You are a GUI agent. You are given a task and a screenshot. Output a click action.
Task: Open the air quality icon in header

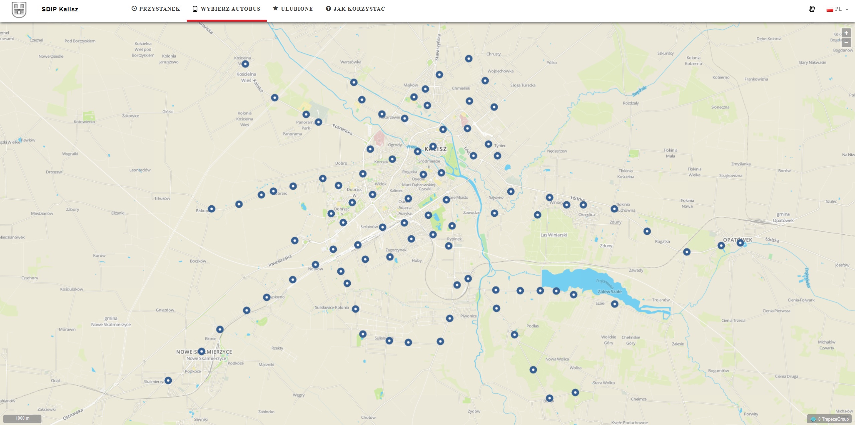812,9
